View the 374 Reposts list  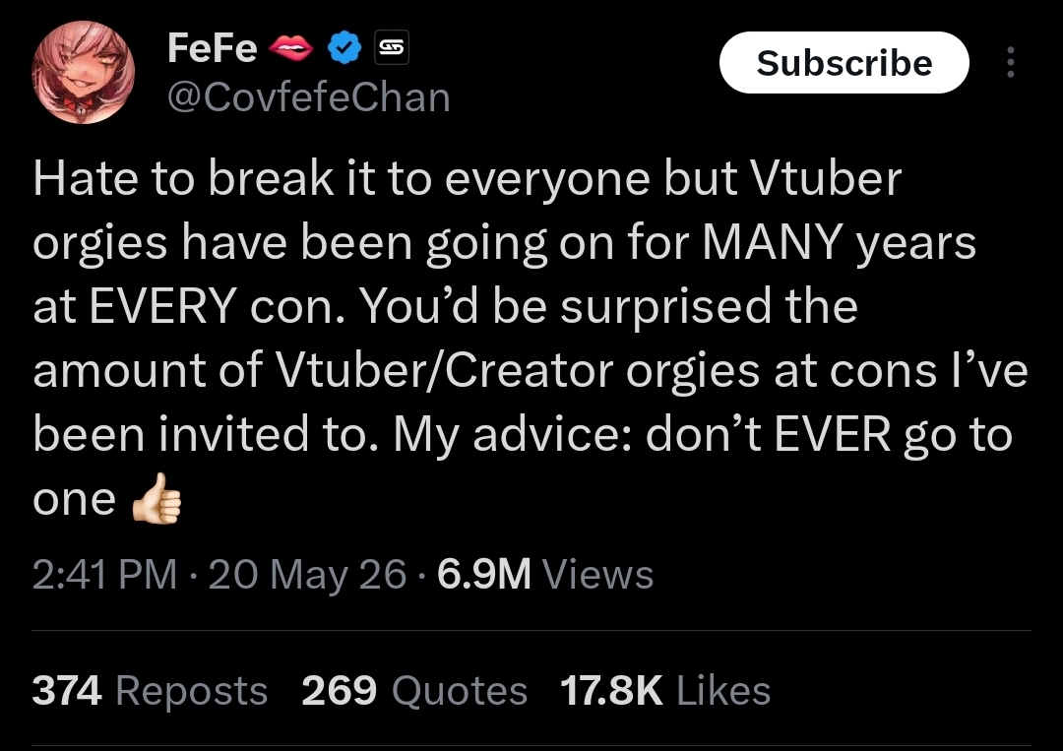150,691
